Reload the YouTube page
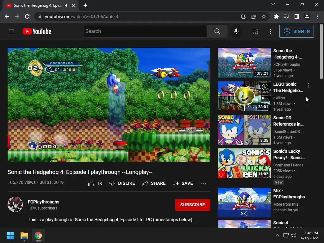 click(x=27, y=16)
